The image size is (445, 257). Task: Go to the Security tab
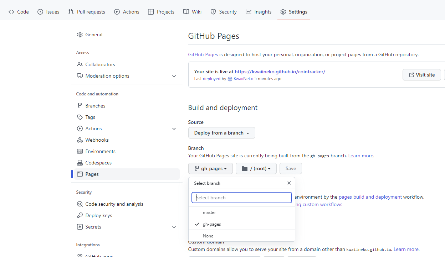click(224, 12)
